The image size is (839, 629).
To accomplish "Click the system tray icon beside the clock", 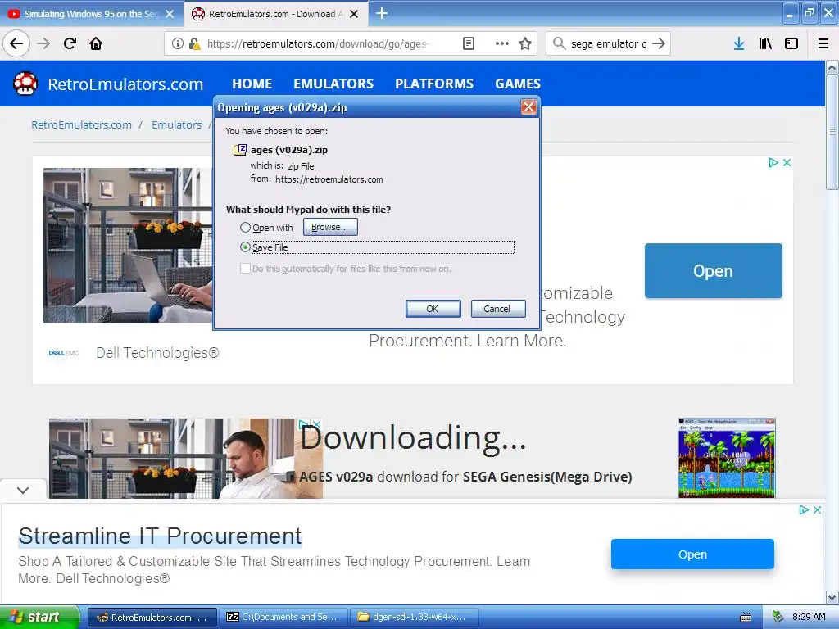I will (x=778, y=617).
